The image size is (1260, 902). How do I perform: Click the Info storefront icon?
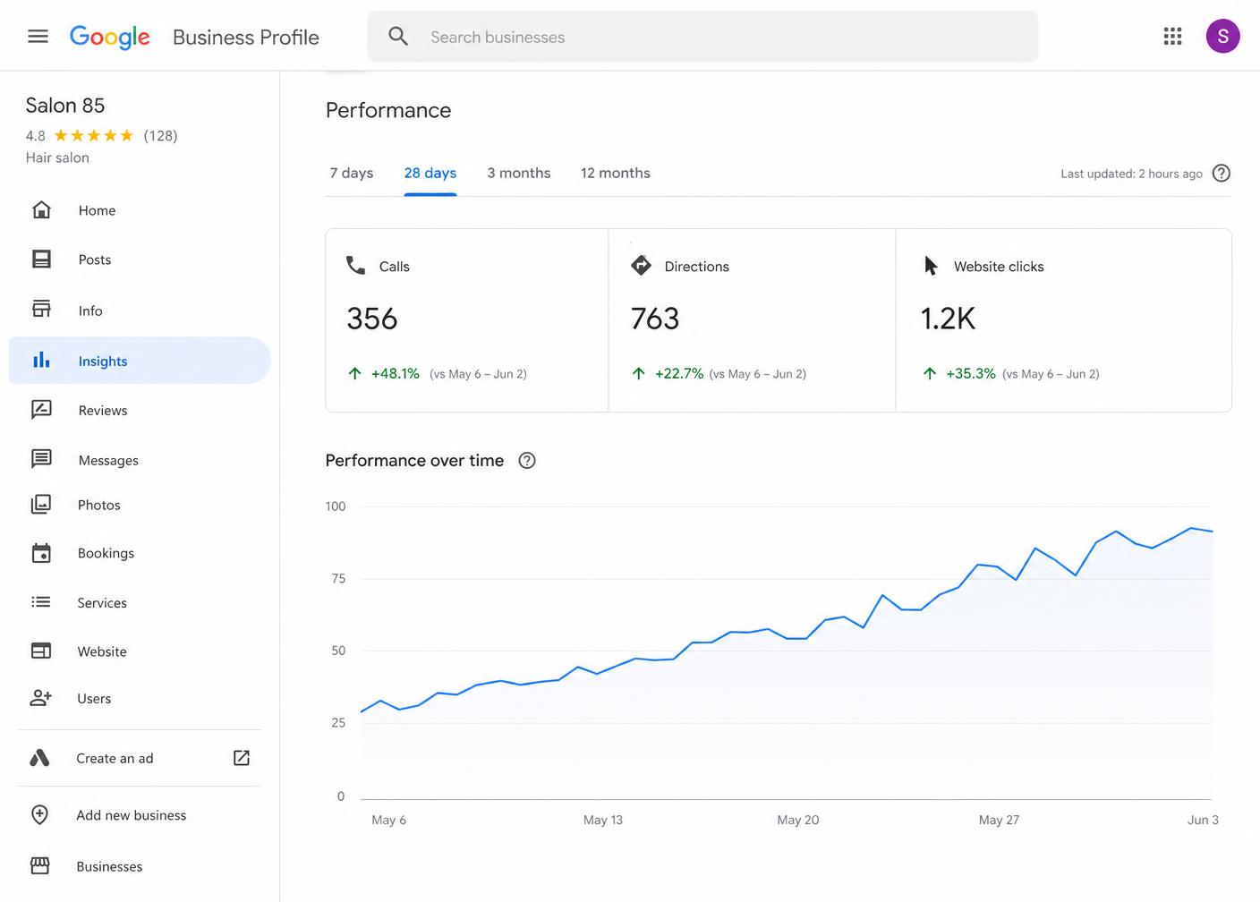coord(41,309)
